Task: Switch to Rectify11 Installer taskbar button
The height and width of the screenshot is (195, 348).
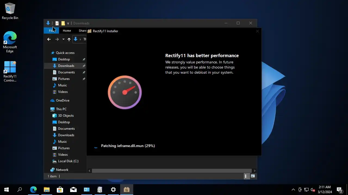Action: click(126, 190)
